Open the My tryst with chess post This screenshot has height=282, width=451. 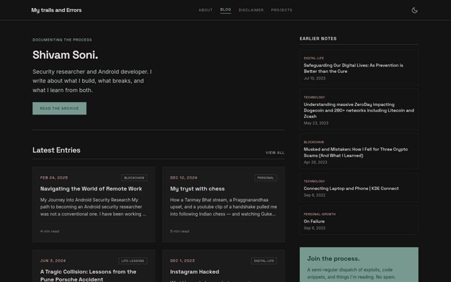197,189
